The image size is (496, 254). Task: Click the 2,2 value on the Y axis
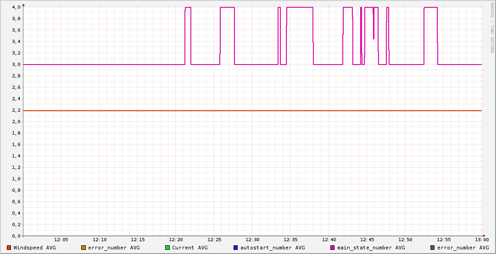pos(16,110)
